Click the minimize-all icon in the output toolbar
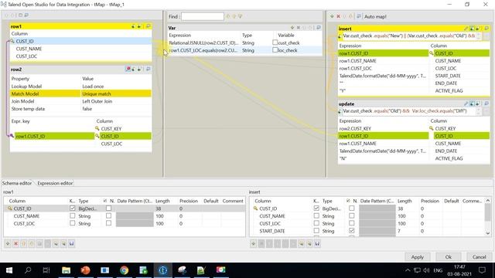Screen dimensions: 495x278 point(359,16)
